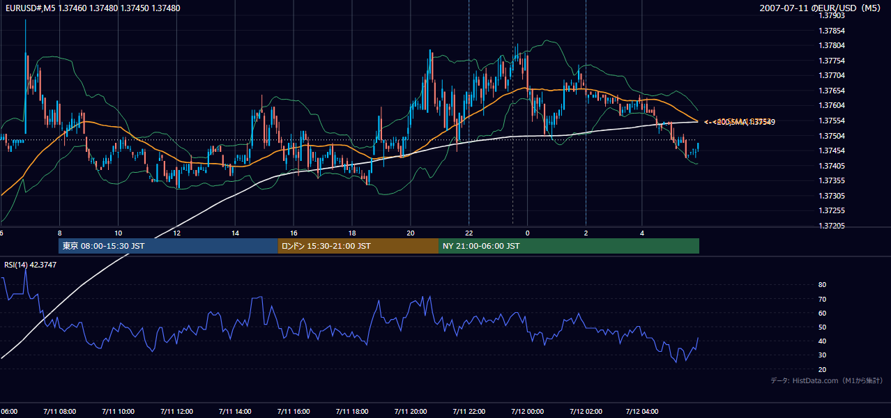Click RSI scale label 70
The height and width of the screenshot is (418, 891).
pyautogui.click(x=822, y=299)
